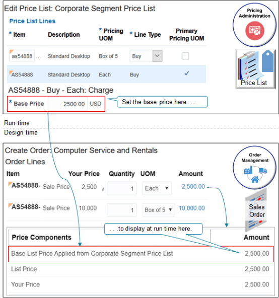Click the Quantity field for the Each order line

(x=122, y=188)
